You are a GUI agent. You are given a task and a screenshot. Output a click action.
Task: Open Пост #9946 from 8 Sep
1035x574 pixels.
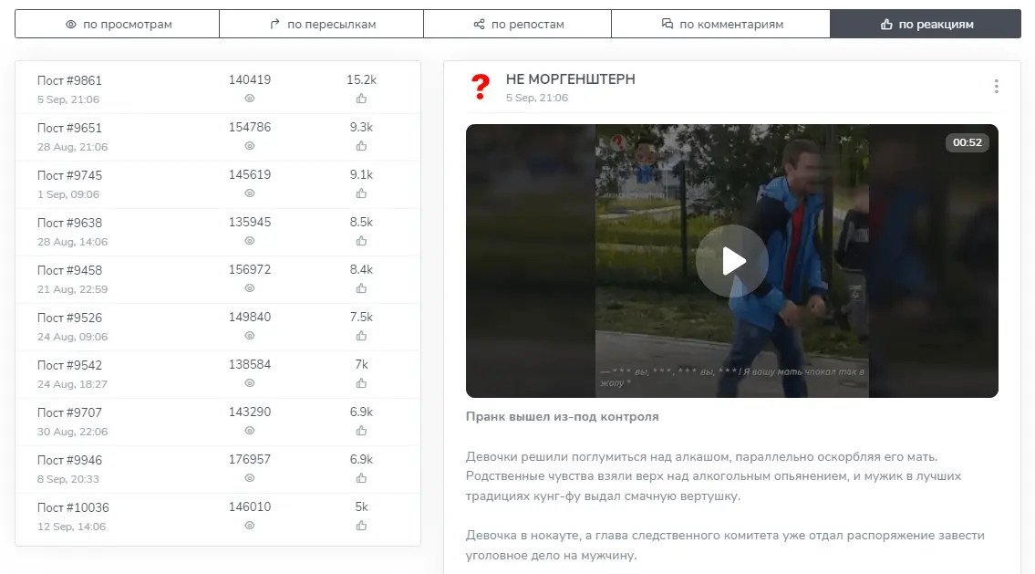69,460
